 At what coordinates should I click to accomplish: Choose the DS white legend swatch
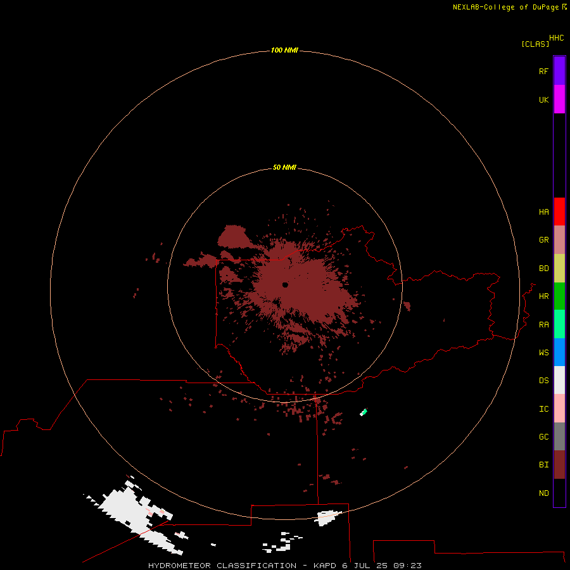pos(559,380)
